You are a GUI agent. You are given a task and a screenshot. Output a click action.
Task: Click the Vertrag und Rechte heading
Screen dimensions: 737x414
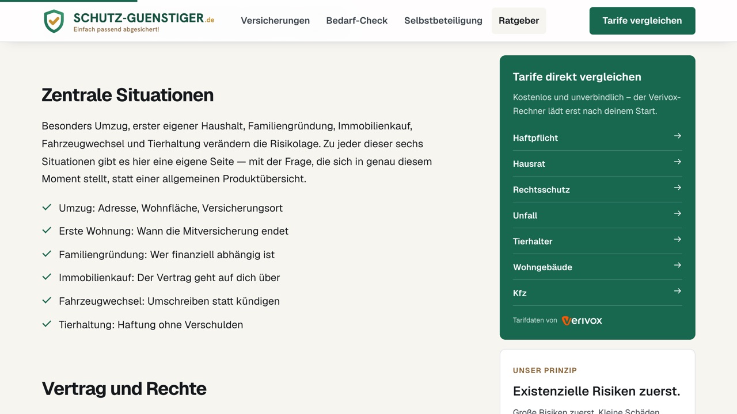coord(124,389)
